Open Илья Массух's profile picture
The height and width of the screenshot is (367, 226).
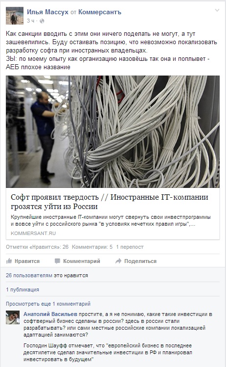[15, 16]
